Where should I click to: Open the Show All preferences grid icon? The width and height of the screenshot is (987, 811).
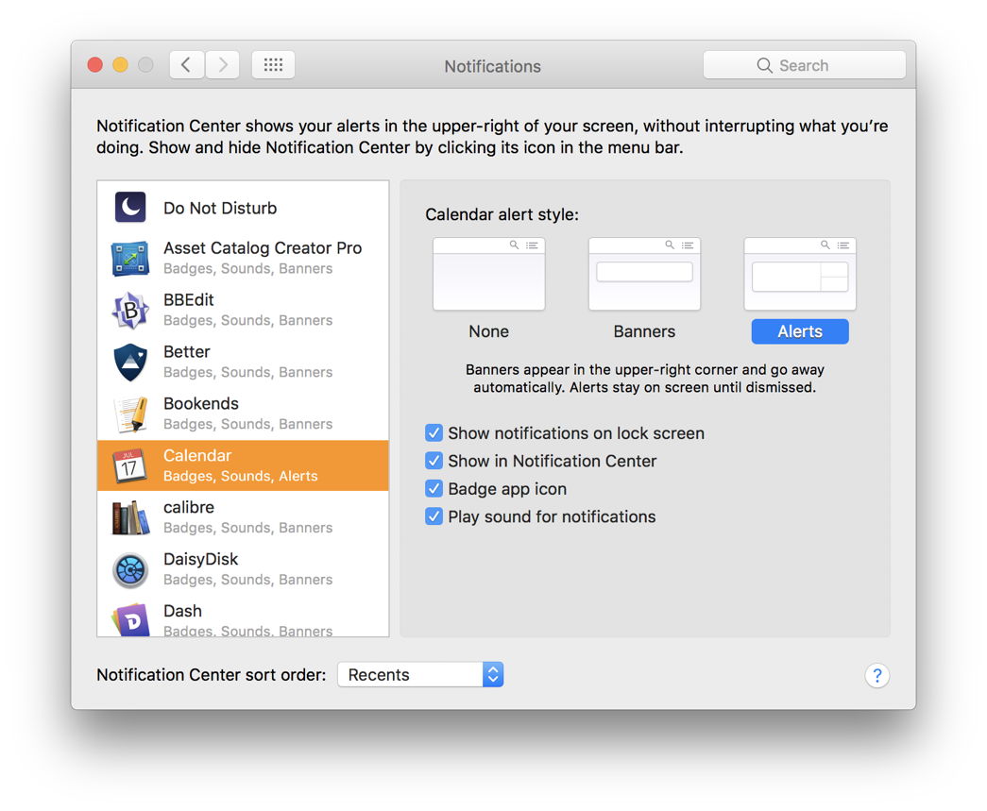pyautogui.click(x=273, y=65)
